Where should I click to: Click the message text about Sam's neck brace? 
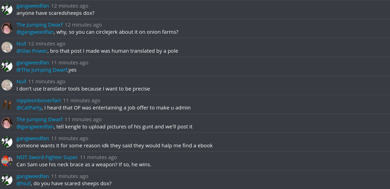(x=84, y=165)
